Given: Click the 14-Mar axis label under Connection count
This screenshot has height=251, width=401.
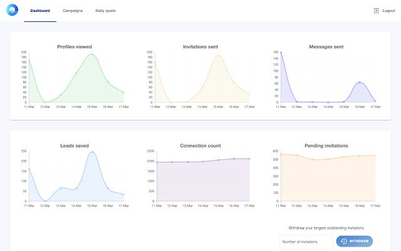Looking at the screenshot, I should 203,205.
